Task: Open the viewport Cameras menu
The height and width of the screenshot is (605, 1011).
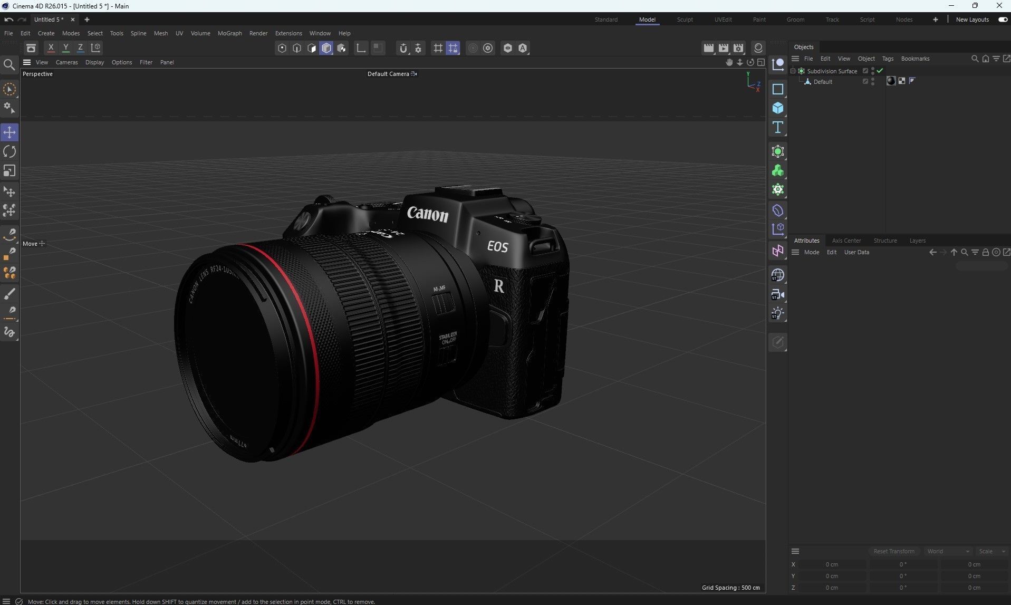Action: point(66,62)
